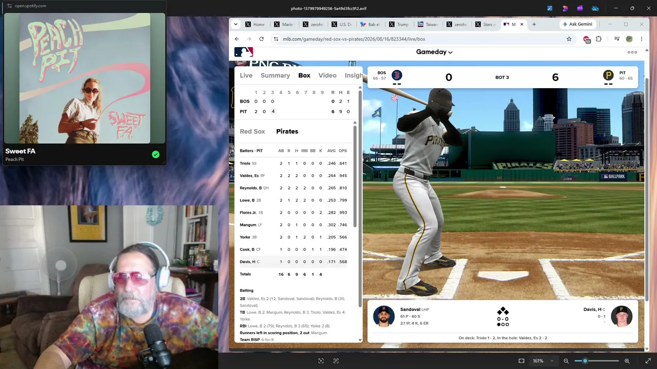Image resolution: width=657 pixels, height=369 pixels.
Task: Open batter Lowe, B player link
Action: [247, 200]
